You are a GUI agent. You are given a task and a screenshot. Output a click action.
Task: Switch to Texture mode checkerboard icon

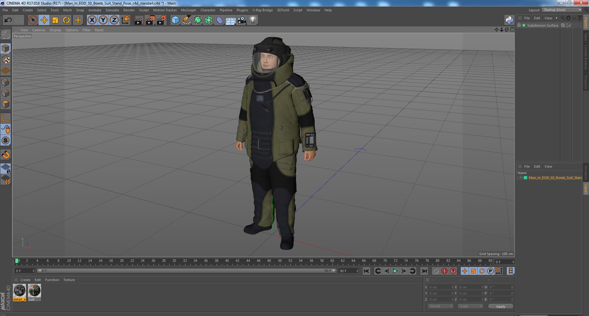6,59
